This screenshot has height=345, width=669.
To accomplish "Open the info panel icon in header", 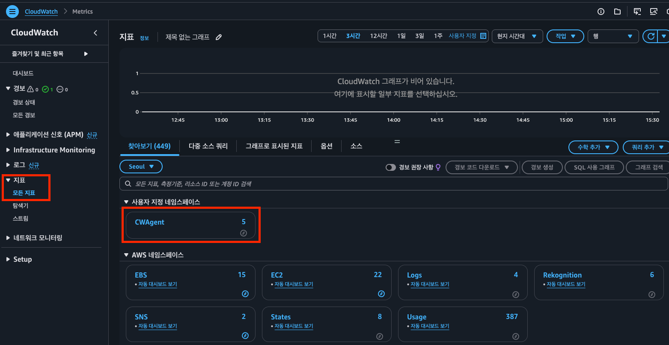I will tap(601, 12).
